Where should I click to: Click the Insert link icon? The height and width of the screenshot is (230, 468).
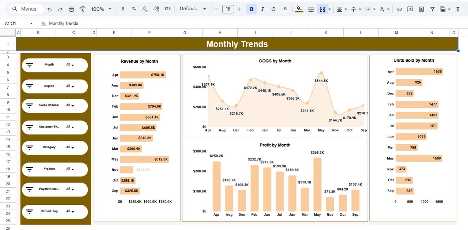(399, 9)
